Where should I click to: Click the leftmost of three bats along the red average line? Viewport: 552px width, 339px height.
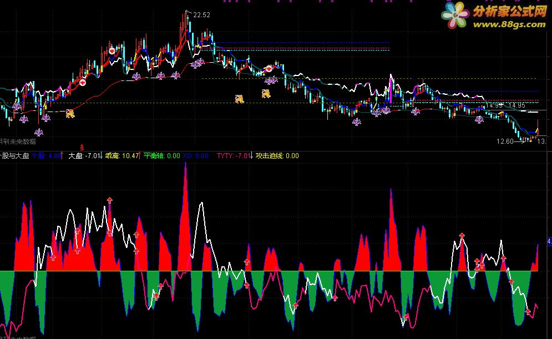[136, 75]
